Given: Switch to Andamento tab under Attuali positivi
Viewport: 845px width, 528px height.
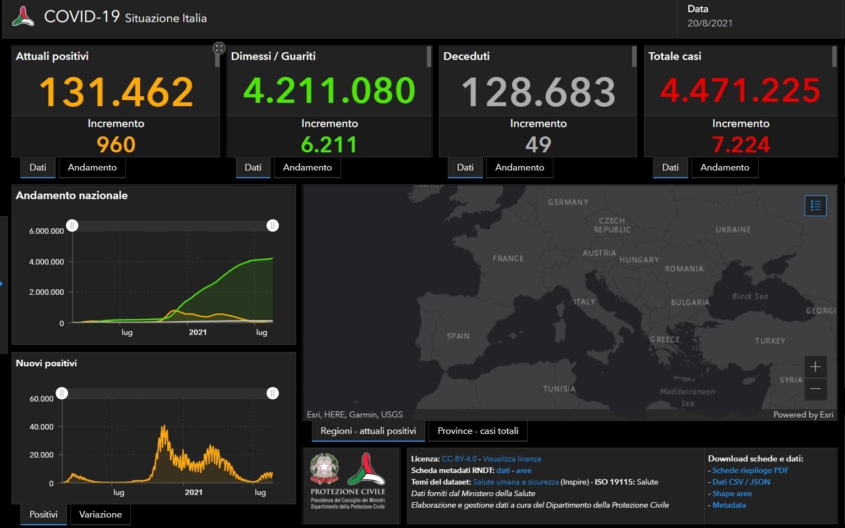Looking at the screenshot, I should coord(92,167).
